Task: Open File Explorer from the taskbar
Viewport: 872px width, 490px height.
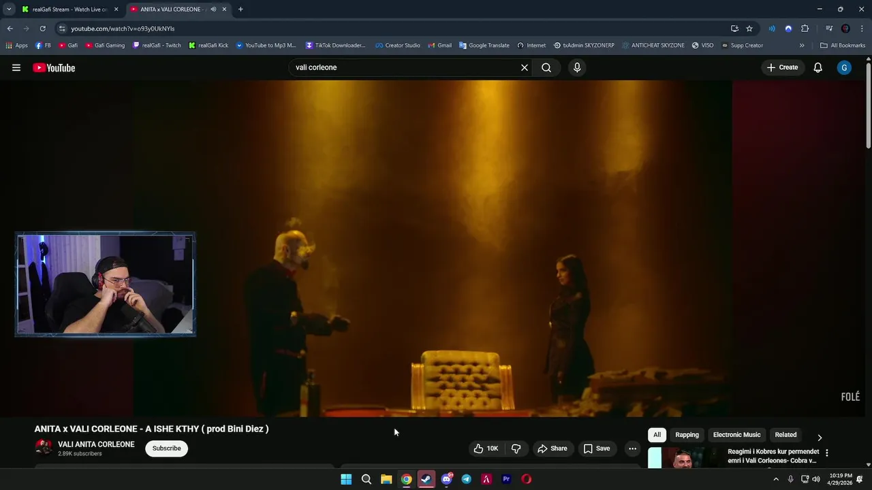Action: [386, 479]
